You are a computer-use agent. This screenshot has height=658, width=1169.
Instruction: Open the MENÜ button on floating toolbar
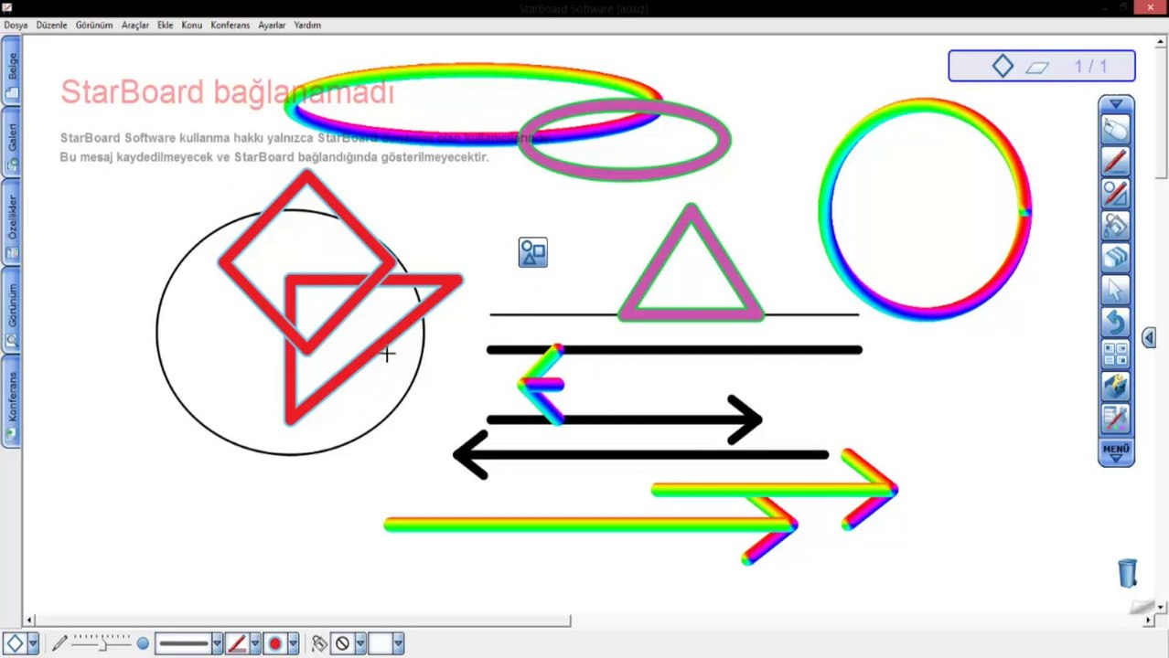point(1116,452)
